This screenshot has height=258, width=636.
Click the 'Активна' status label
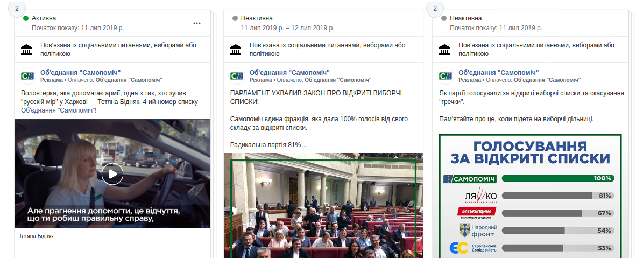[44, 18]
